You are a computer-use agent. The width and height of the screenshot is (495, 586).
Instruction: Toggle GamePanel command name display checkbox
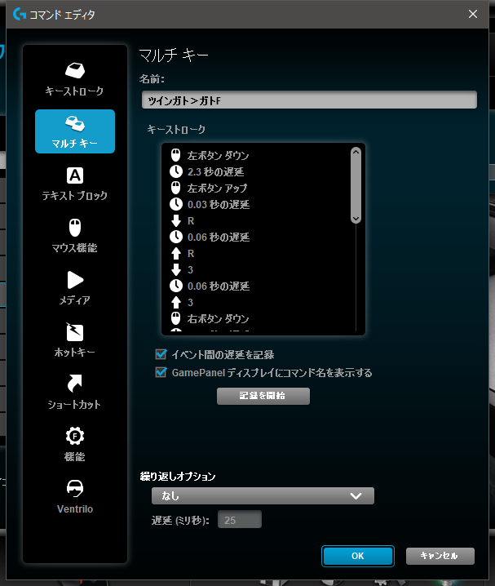pyautogui.click(x=161, y=373)
